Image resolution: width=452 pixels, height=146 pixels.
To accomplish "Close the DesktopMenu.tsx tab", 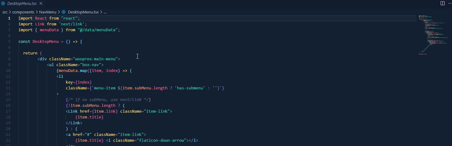I will click(41, 3).
